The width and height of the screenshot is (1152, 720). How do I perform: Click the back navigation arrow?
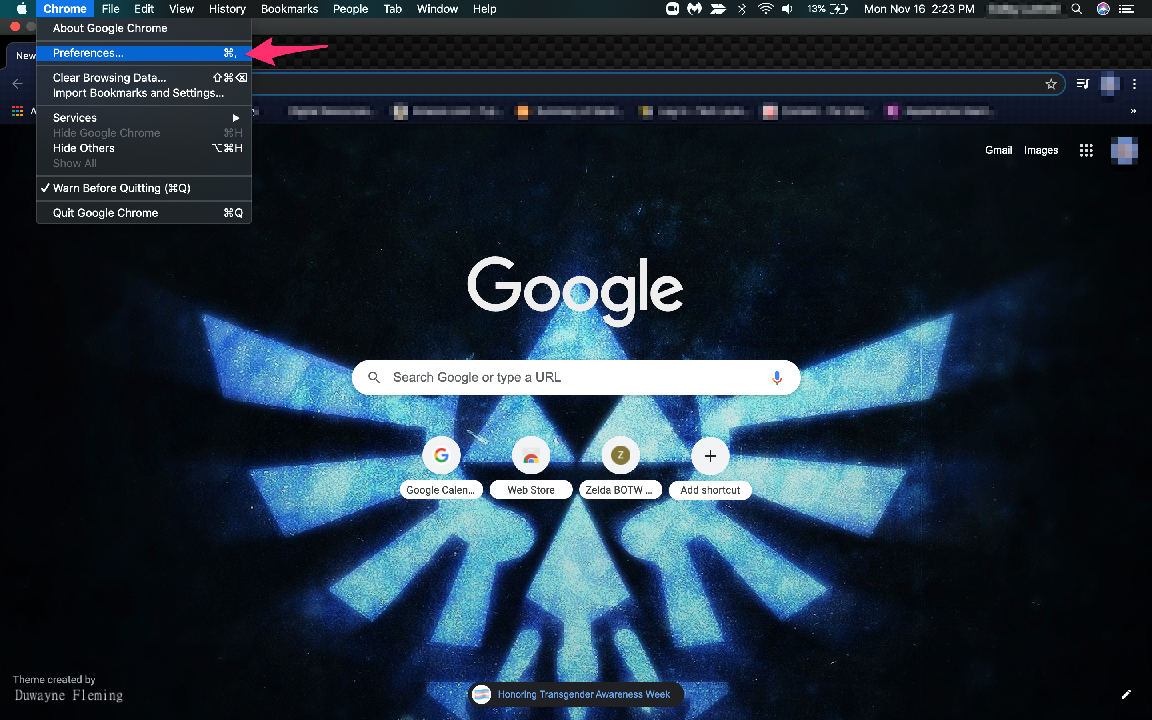[x=18, y=84]
